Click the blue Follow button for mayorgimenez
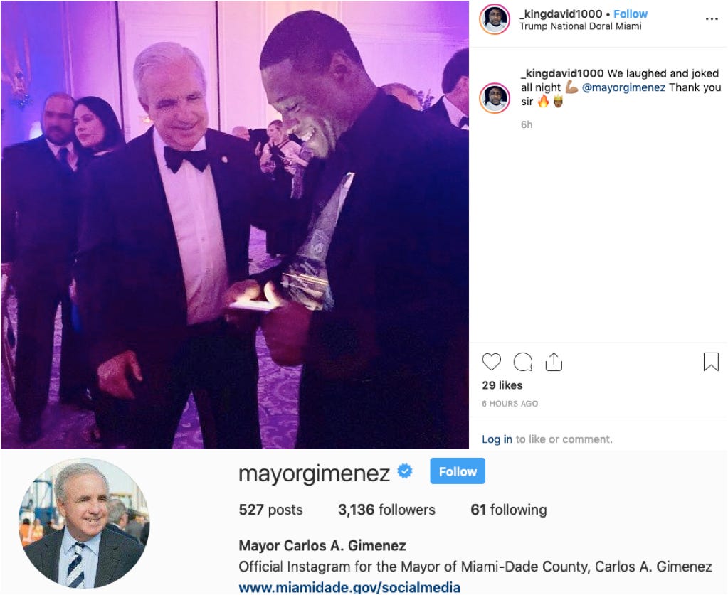The image size is (728, 595). click(458, 471)
